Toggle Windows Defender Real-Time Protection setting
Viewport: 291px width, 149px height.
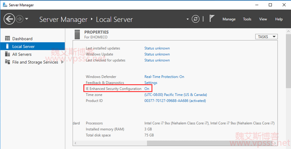point(164,77)
